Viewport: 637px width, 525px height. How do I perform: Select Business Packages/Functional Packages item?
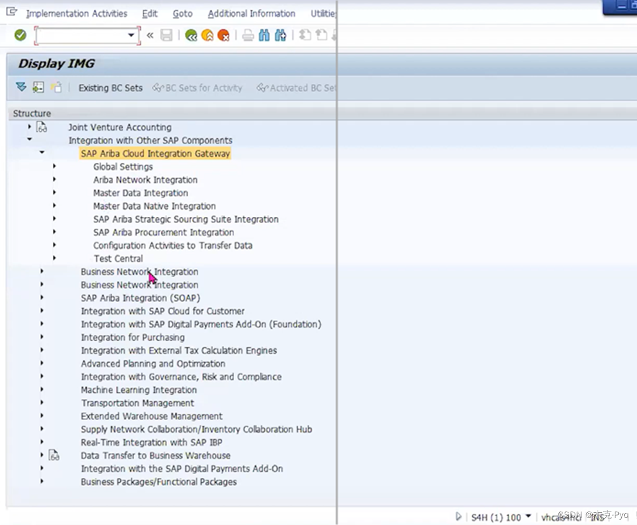(x=158, y=482)
